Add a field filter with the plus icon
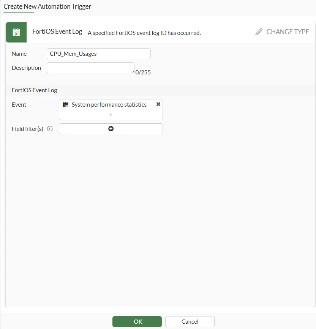Screen dimensions: 316x329 coord(111,129)
